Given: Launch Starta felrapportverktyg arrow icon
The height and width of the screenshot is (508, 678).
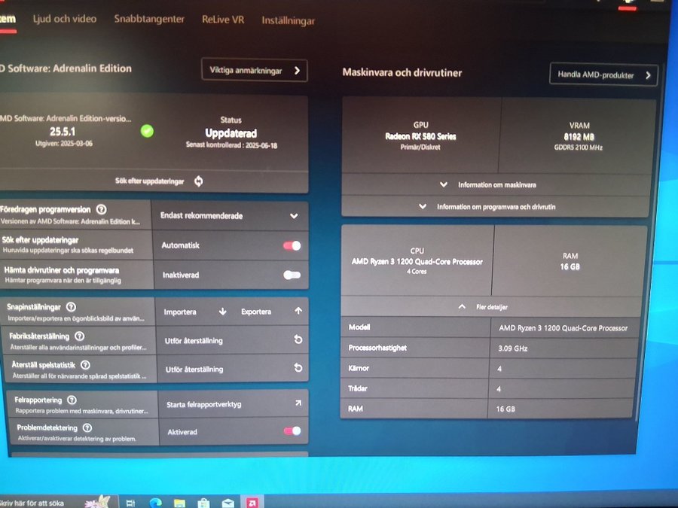Looking at the screenshot, I should pos(298,403).
